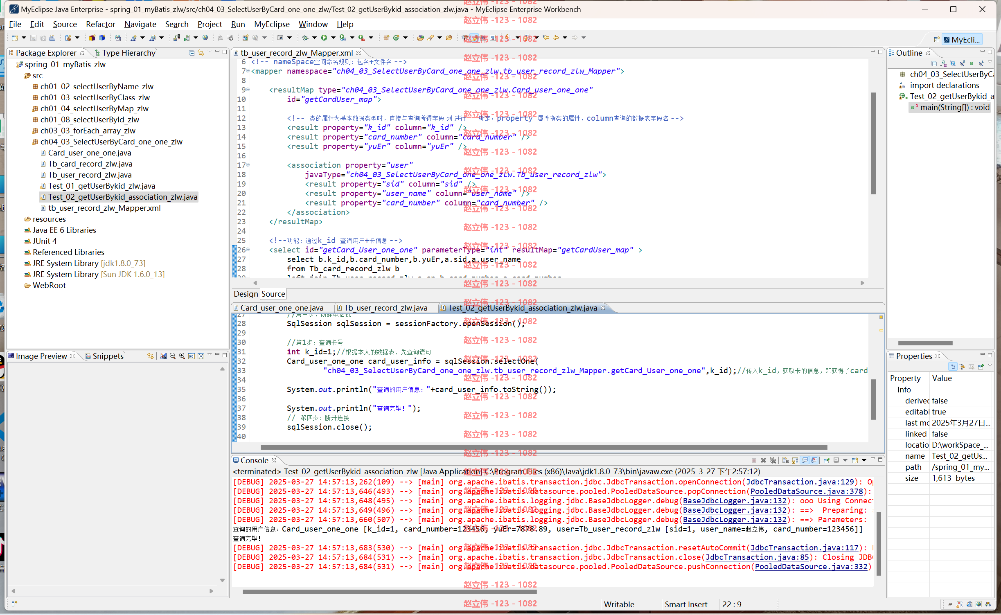
Task: Click the New Java Class green icon
Action: coord(396,38)
